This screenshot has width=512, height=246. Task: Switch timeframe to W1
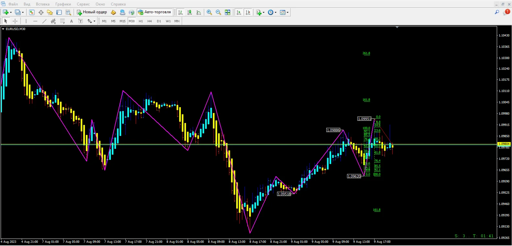[168, 21]
